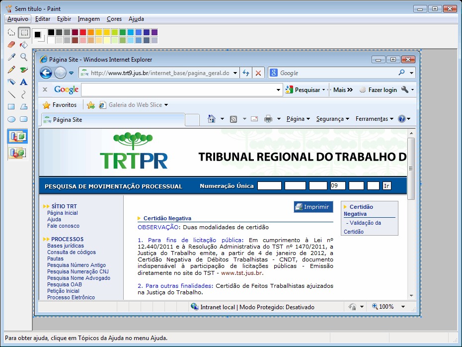Open the Ferramentas dropdown menu
462x347 pixels.
pyautogui.click(x=374, y=119)
